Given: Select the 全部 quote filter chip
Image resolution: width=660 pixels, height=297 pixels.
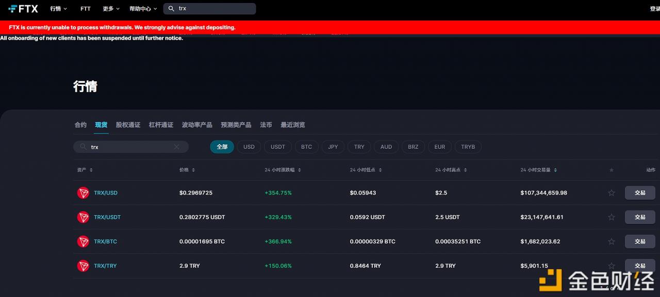Looking at the screenshot, I should [222, 147].
